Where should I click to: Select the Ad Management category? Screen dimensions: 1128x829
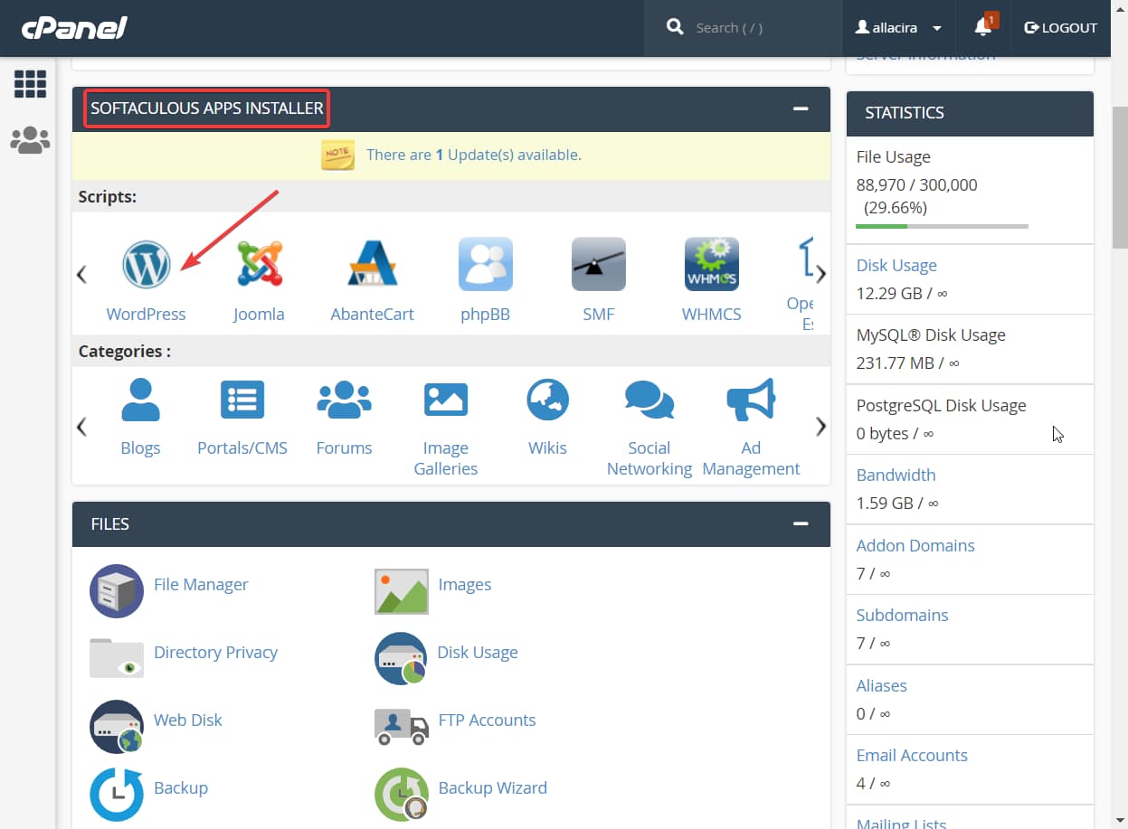(751, 400)
